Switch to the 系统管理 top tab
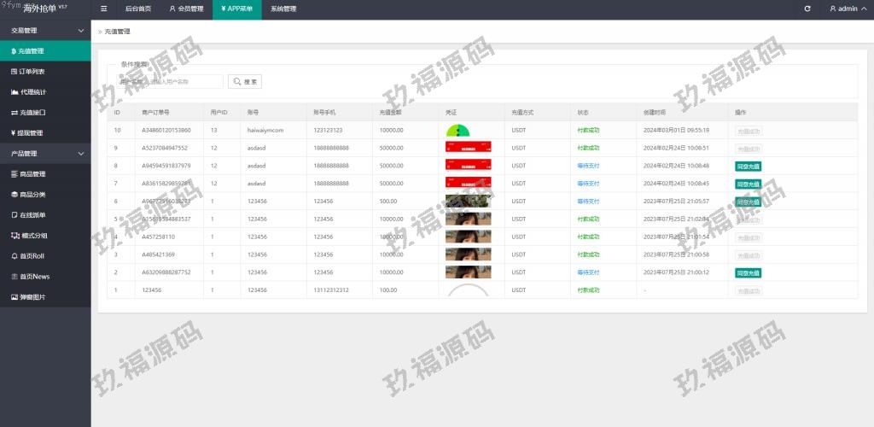 (x=283, y=9)
